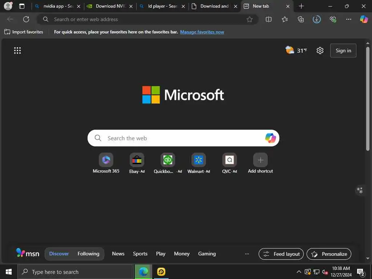Open the new tab plus button
372x279 pixels.
pyautogui.click(x=301, y=6)
